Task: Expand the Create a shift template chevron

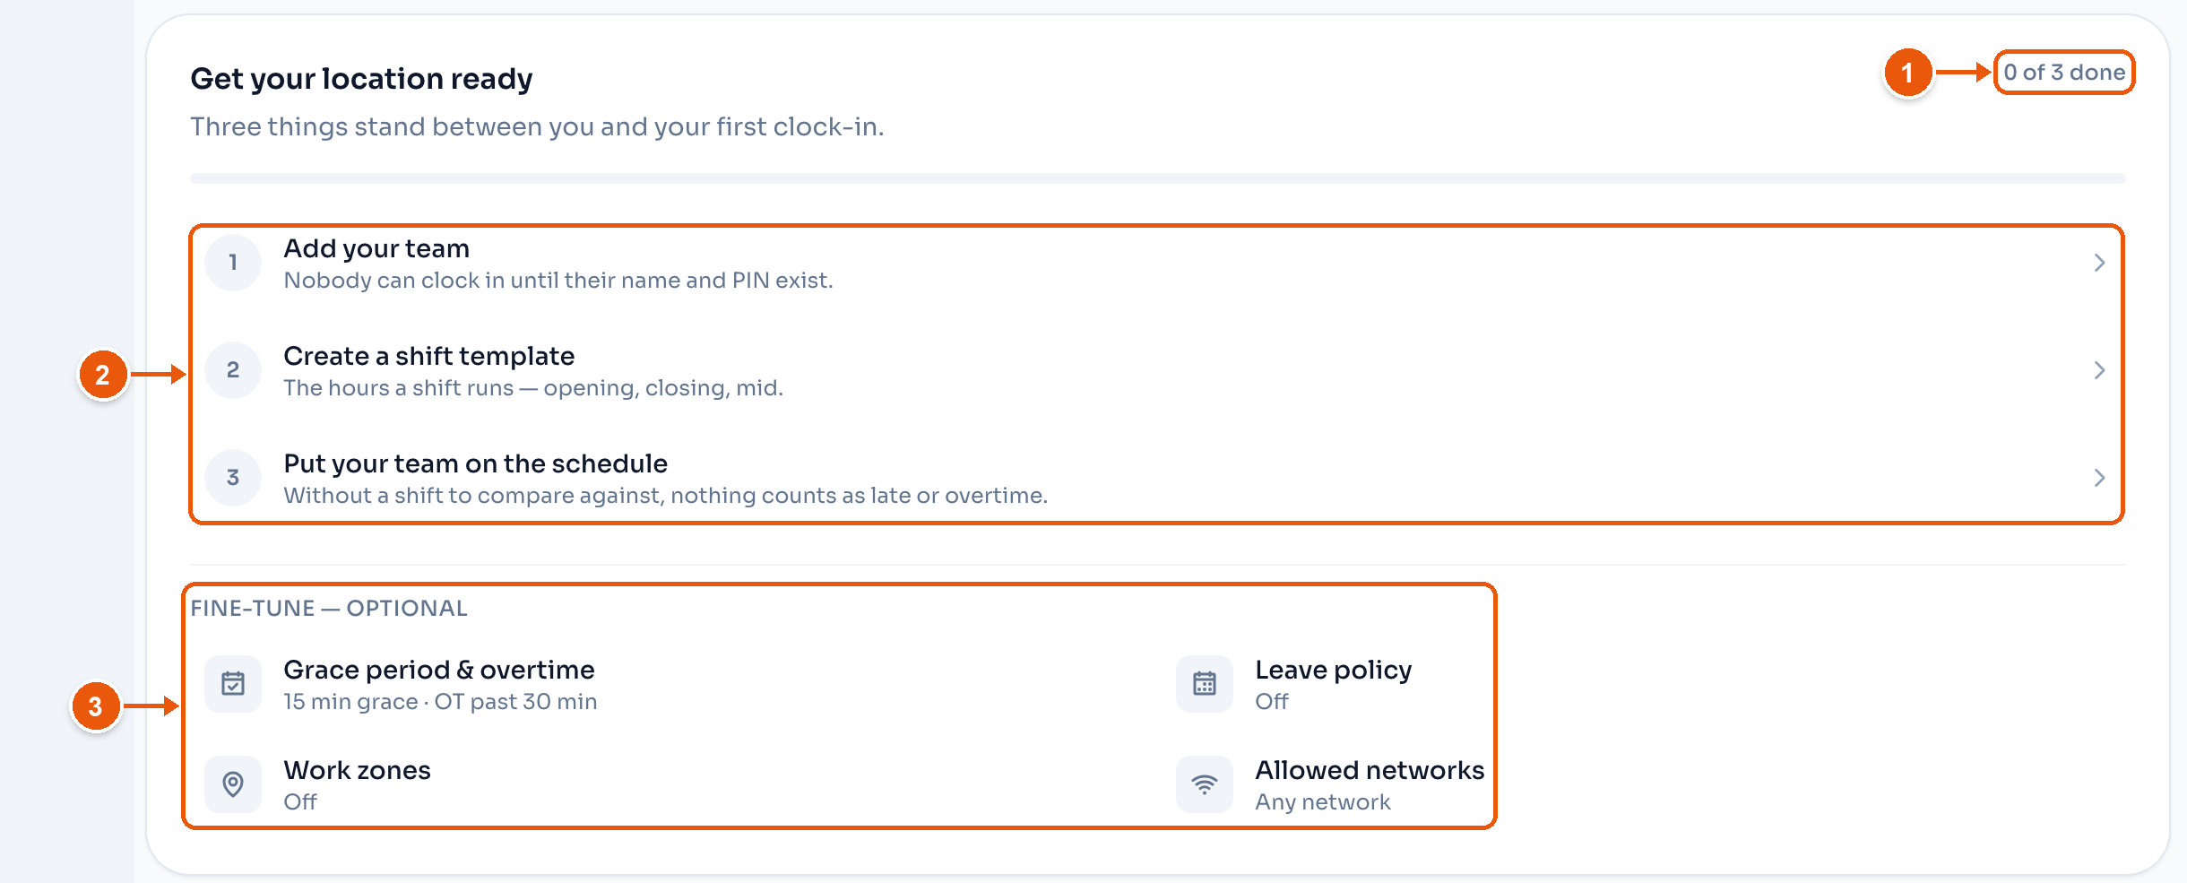Action: point(2099,370)
